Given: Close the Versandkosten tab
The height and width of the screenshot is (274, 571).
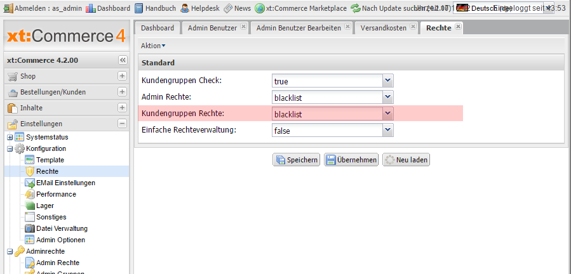Looking at the screenshot, I should (x=413, y=26).
